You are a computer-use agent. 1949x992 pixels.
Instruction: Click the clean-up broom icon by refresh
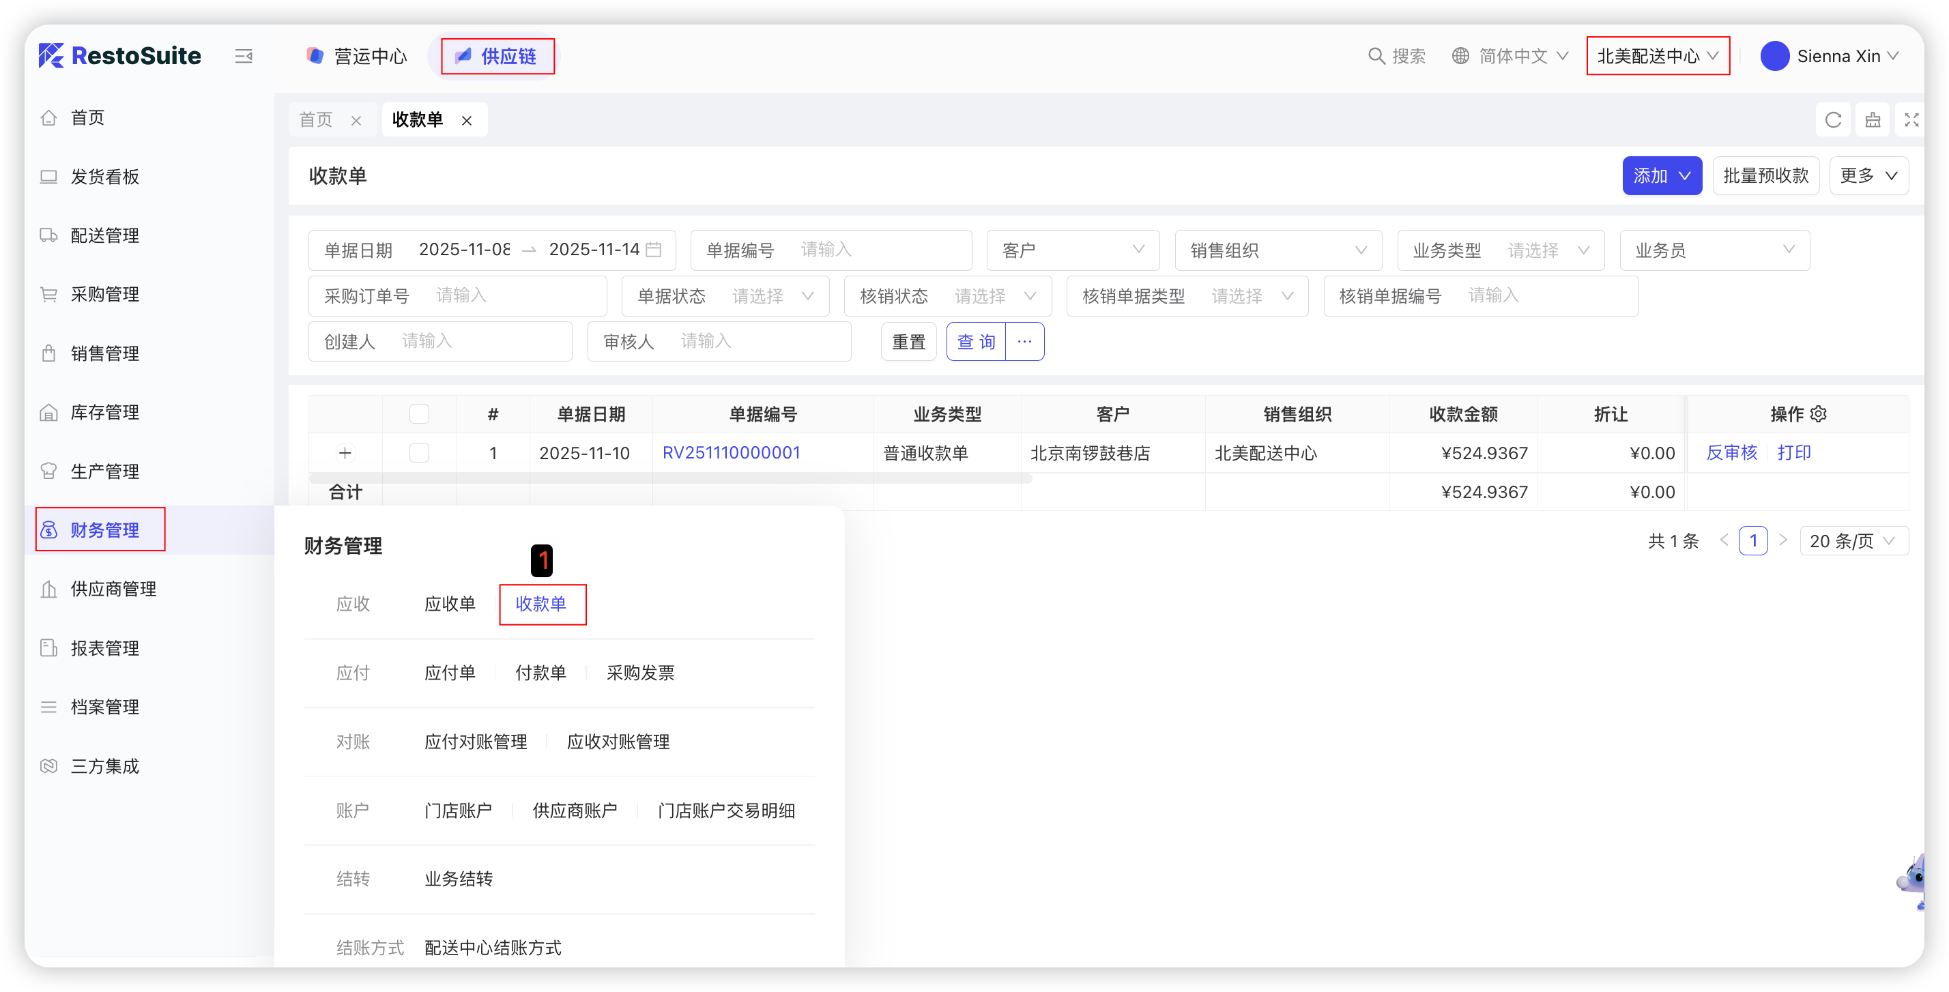tap(1873, 119)
